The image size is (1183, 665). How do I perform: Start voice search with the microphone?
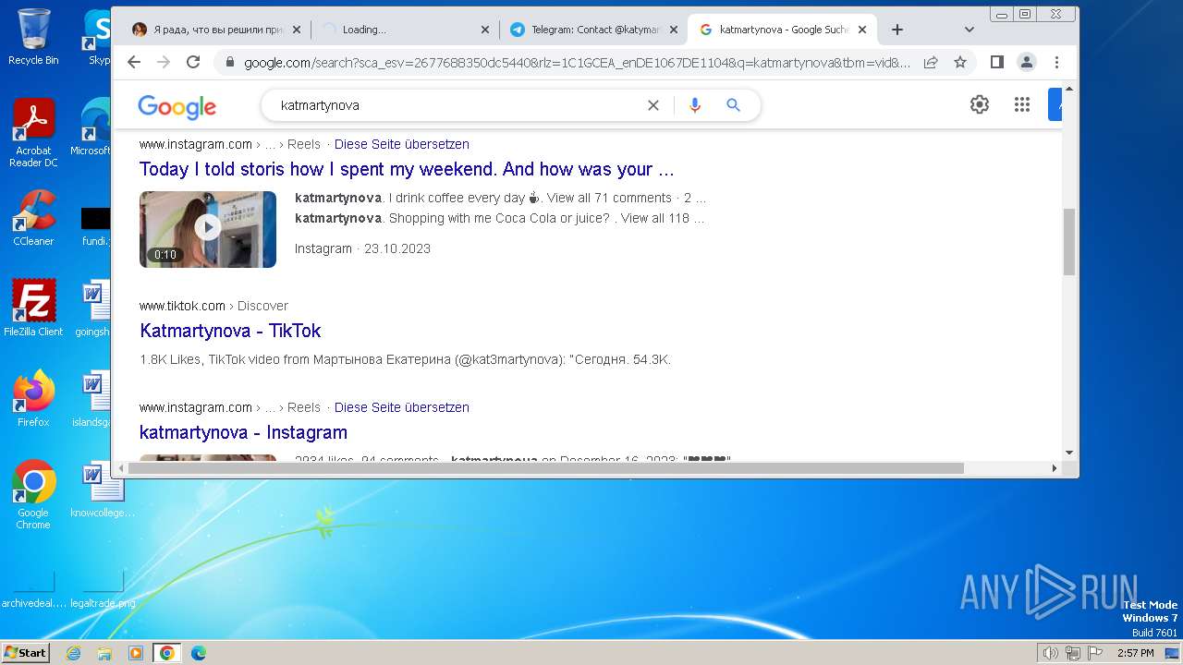click(x=695, y=105)
